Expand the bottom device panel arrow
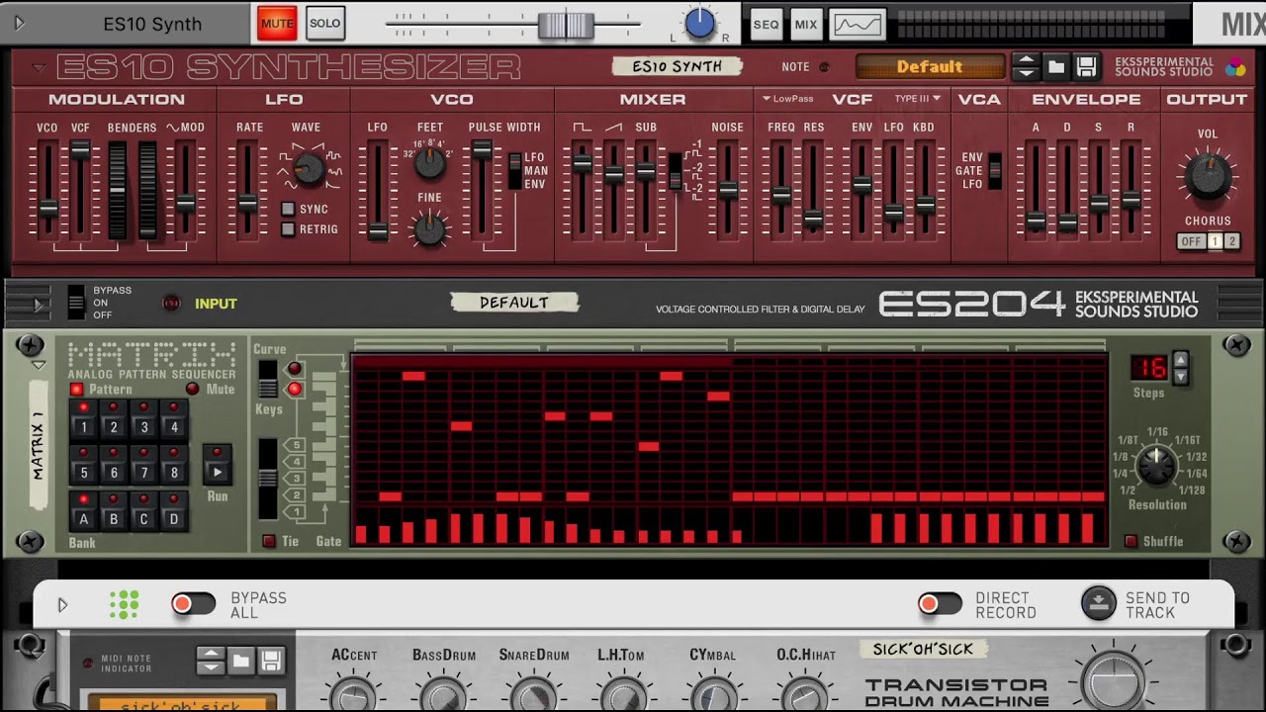 62,604
